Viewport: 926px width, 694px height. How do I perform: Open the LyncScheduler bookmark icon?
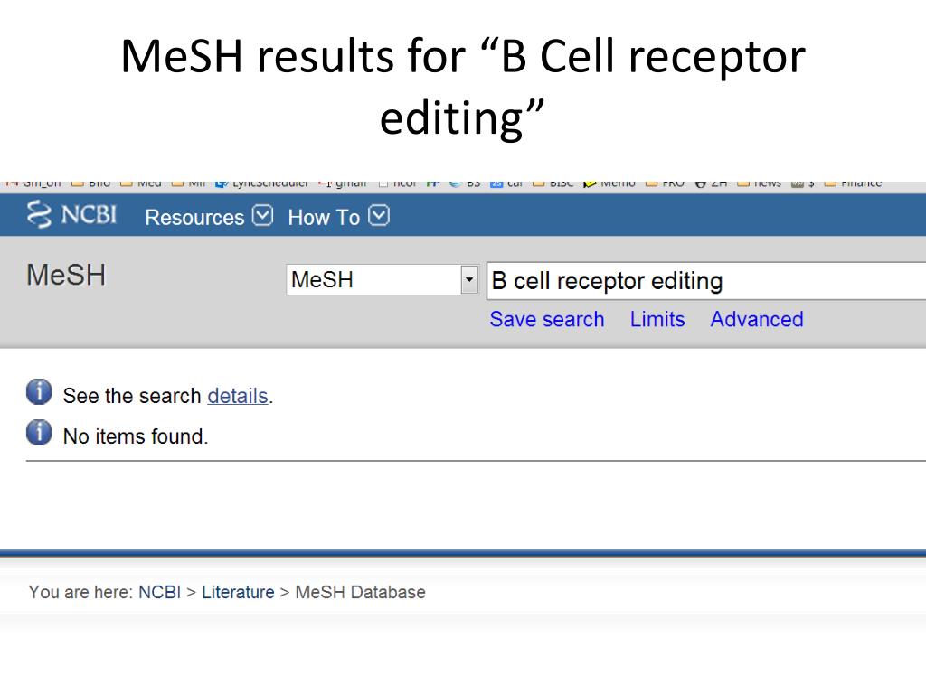pyautogui.click(x=222, y=184)
